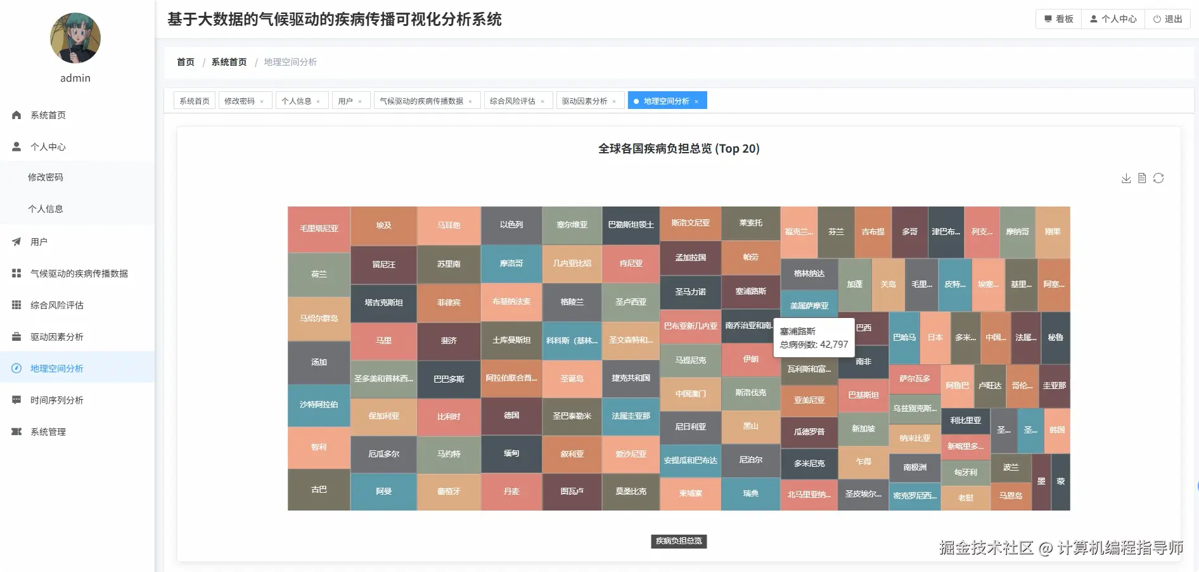
Task: Go to 首页 in the breadcrumb
Action: click(x=186, y=62)
